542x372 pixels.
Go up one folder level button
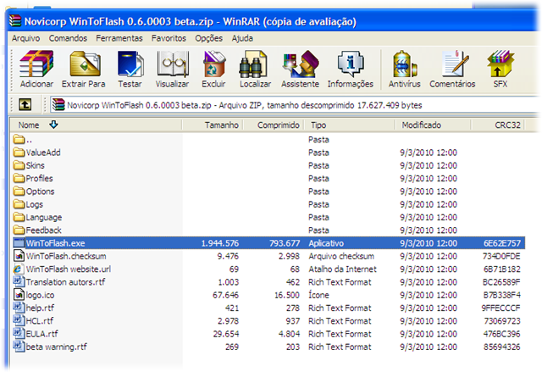point(25,105)
